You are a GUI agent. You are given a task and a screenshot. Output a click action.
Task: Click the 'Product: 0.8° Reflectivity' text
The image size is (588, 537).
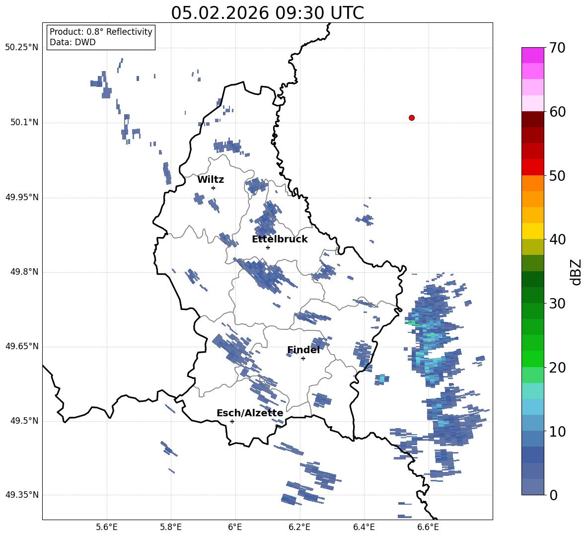point(101,32)
